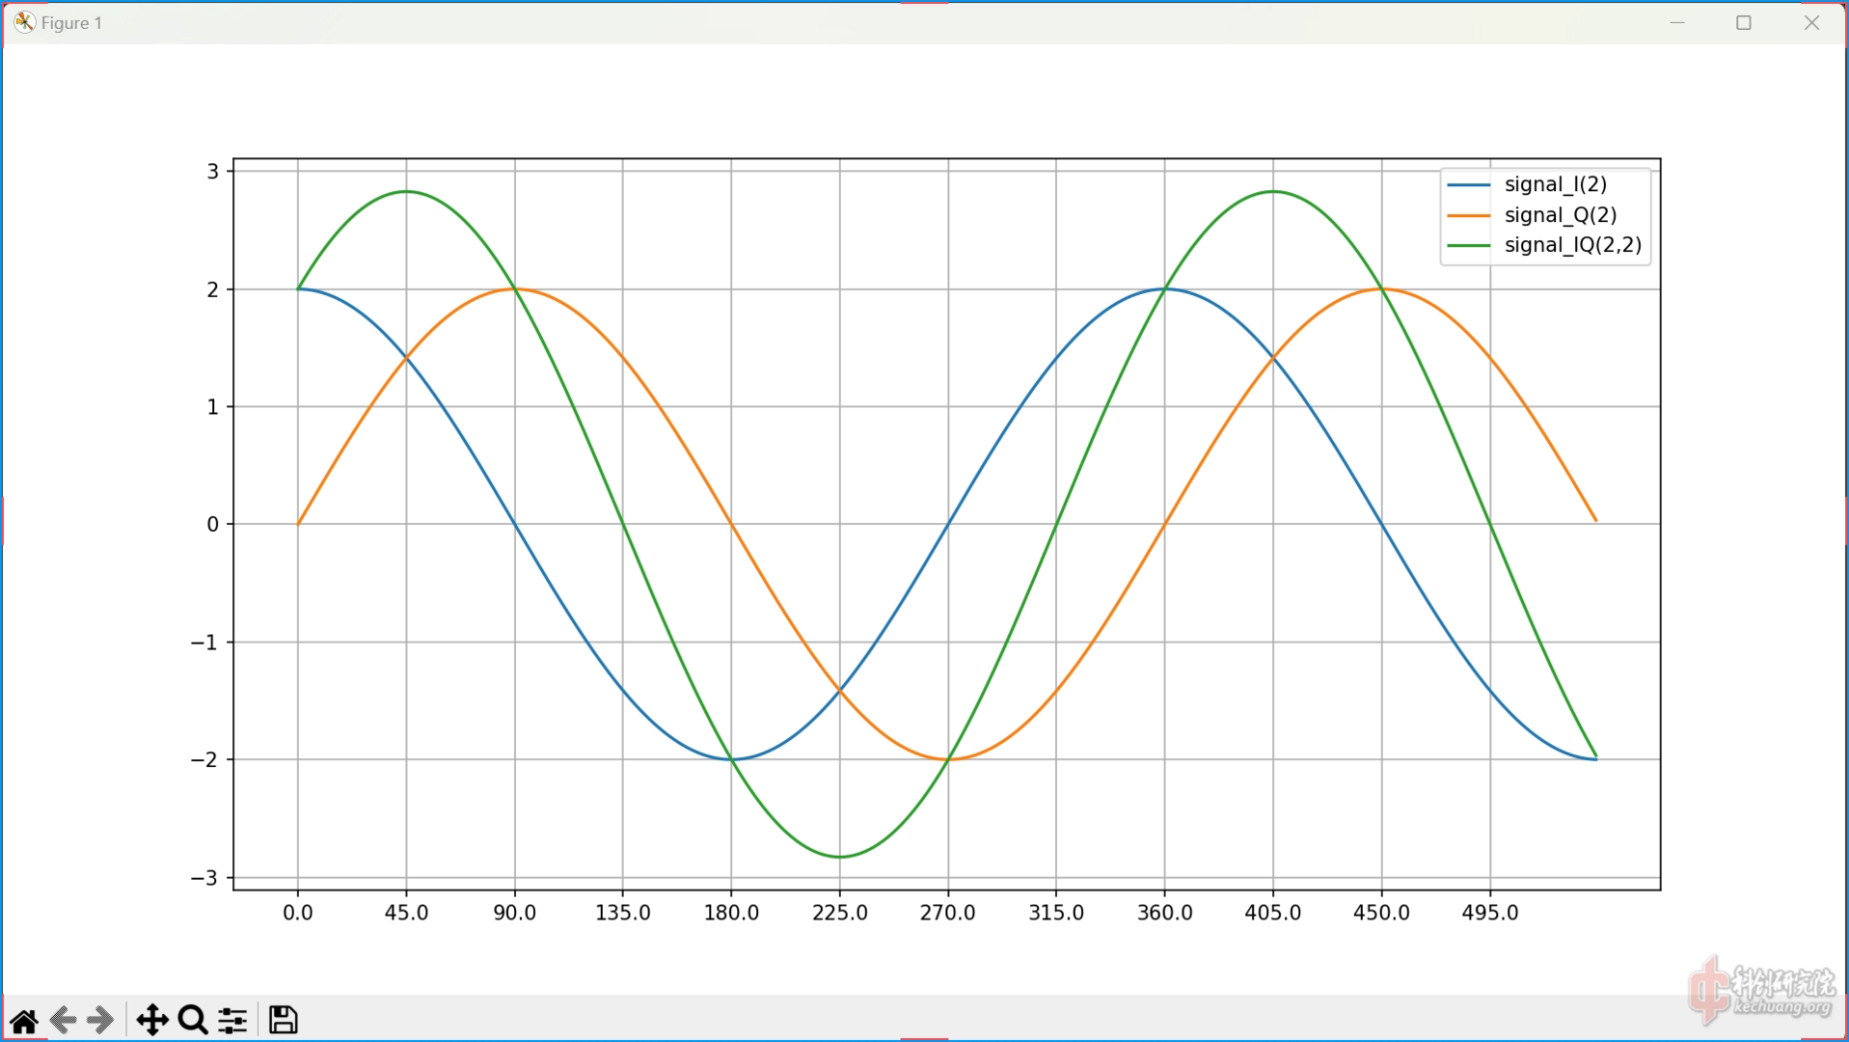
Task: Click the green line swatch in legend
Action: 1468,246
